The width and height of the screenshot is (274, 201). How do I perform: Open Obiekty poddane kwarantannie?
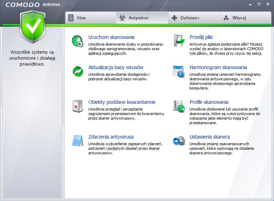pos(122,102)
